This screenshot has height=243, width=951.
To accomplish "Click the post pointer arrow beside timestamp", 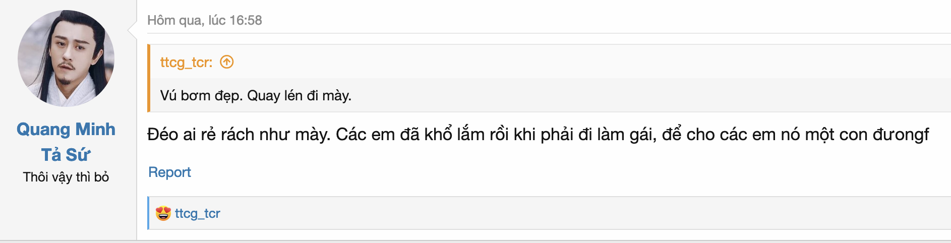I will (133, 30).
